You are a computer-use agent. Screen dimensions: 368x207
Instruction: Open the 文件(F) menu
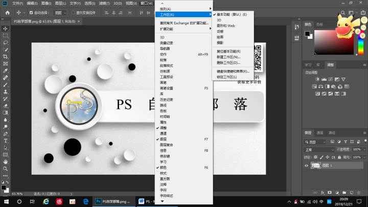click(x=17, y=3)
